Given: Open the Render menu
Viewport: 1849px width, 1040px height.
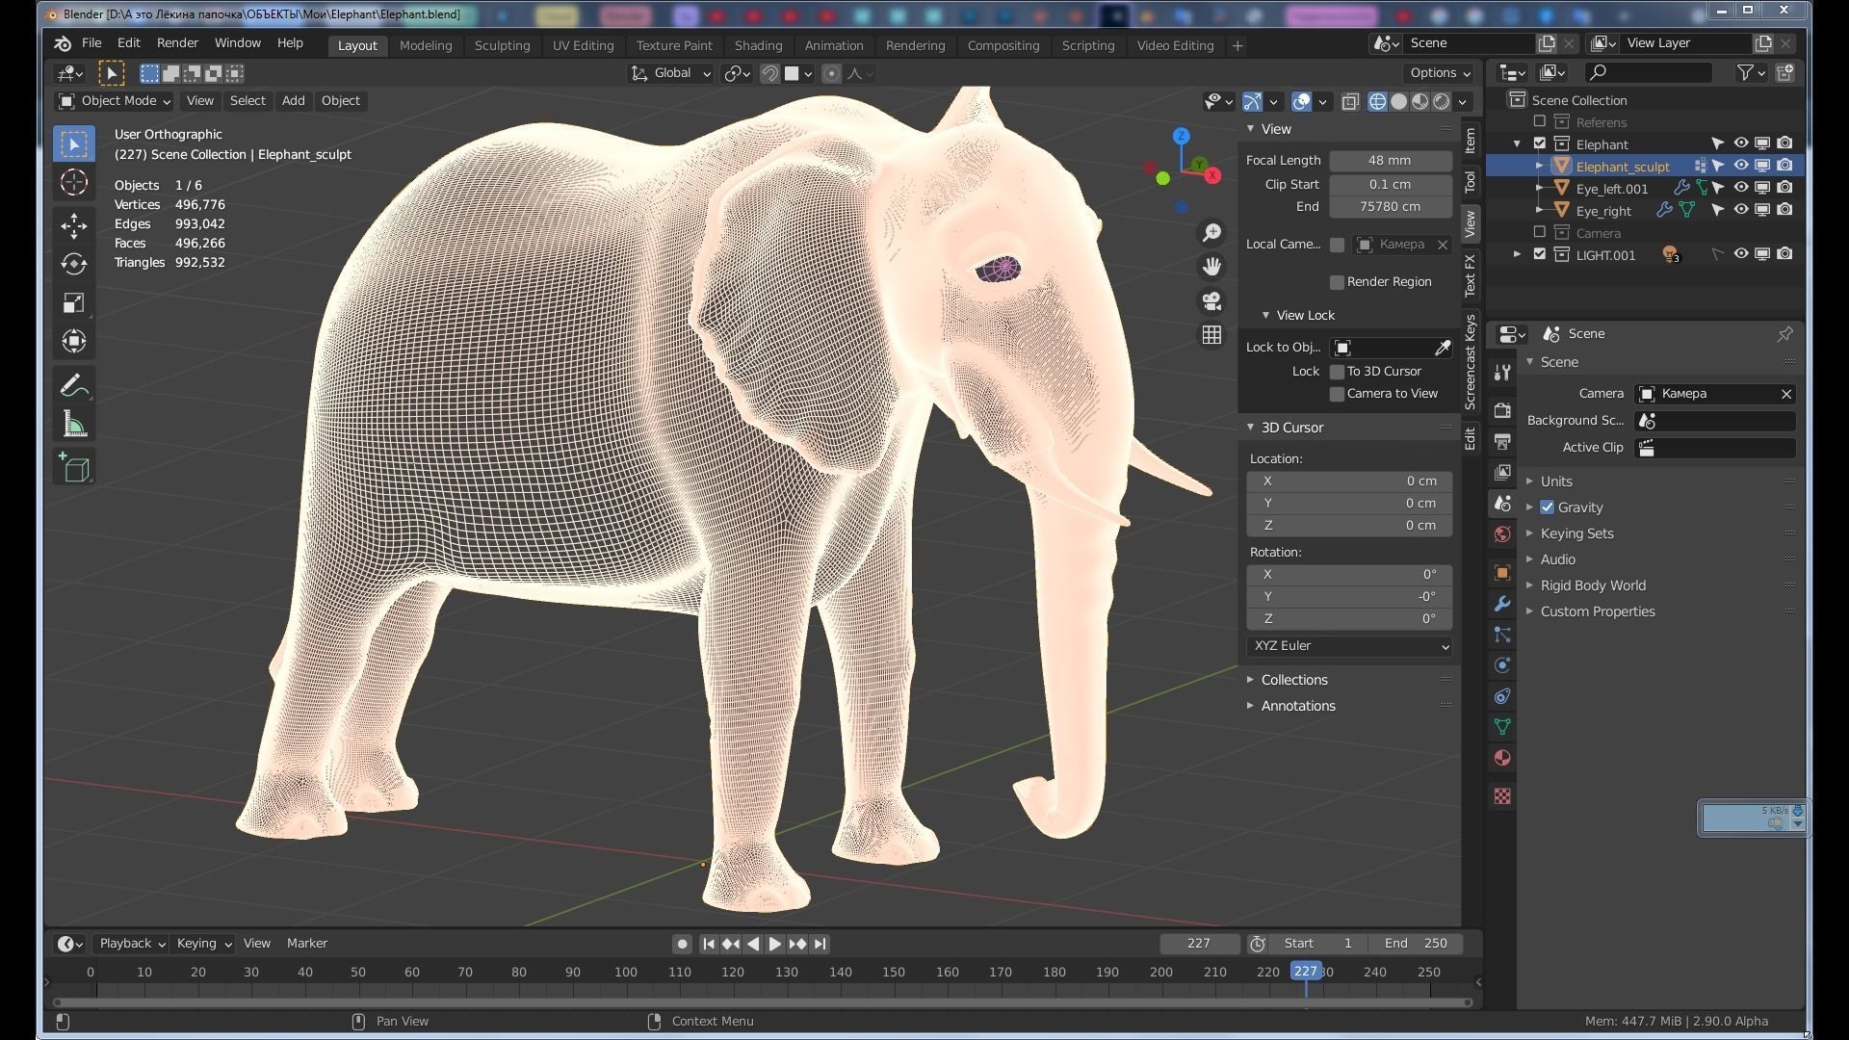Looking at the screenshot, I should click(177, 43).
